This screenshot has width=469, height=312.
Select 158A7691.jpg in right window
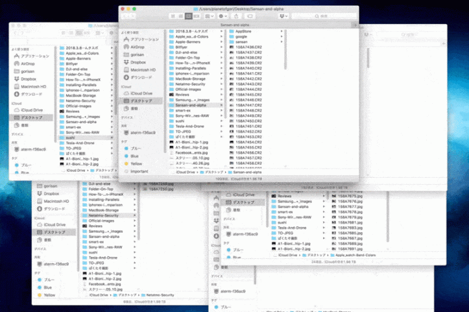point(347,249)
